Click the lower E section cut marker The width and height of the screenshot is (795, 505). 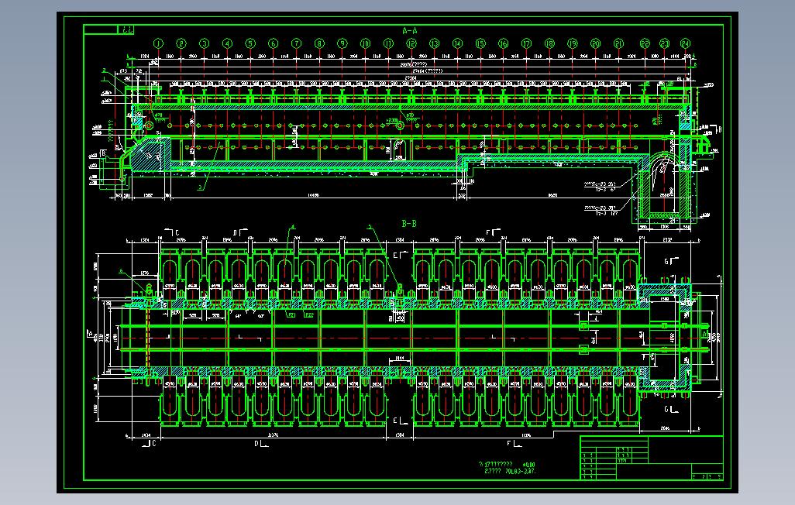[x=401, y=421]
